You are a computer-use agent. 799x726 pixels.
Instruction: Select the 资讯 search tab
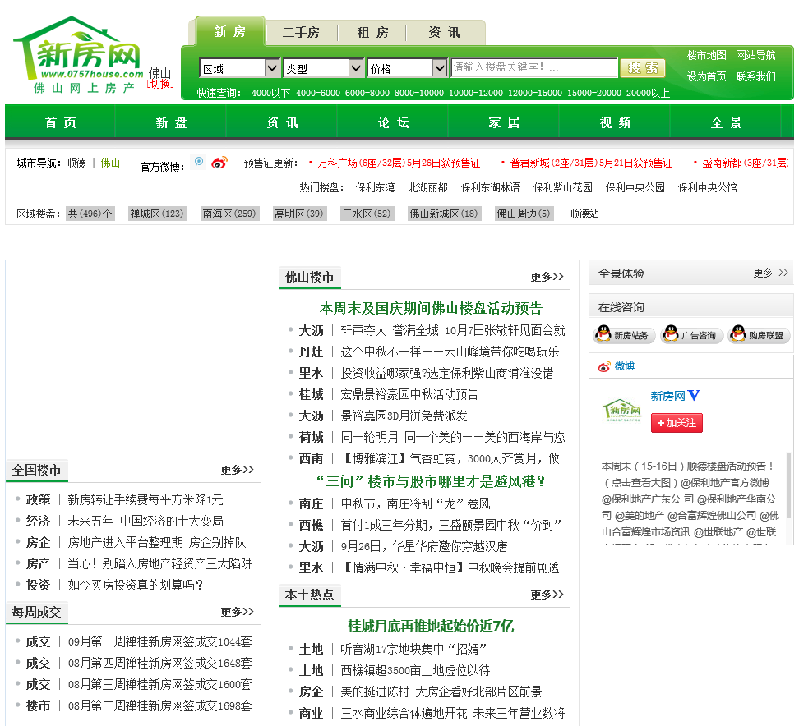[x=444, y=33]
